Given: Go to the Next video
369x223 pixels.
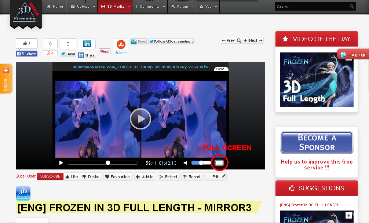Looking at the screenshot, I should click(x=256, y=40).
